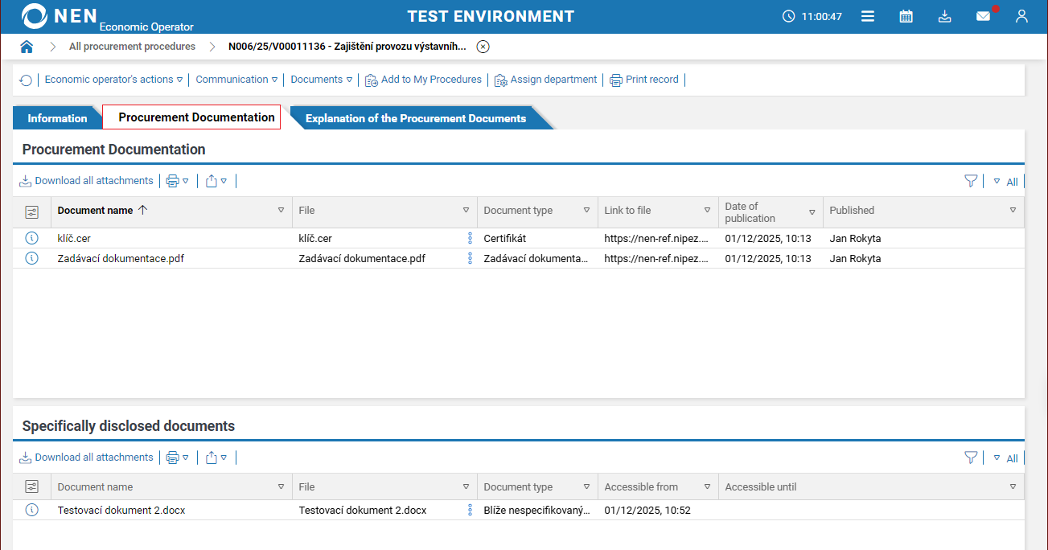Click All procurement procedures breadcrumb
The height and width of the screenshot is (550, 1048).
[132, 47]
